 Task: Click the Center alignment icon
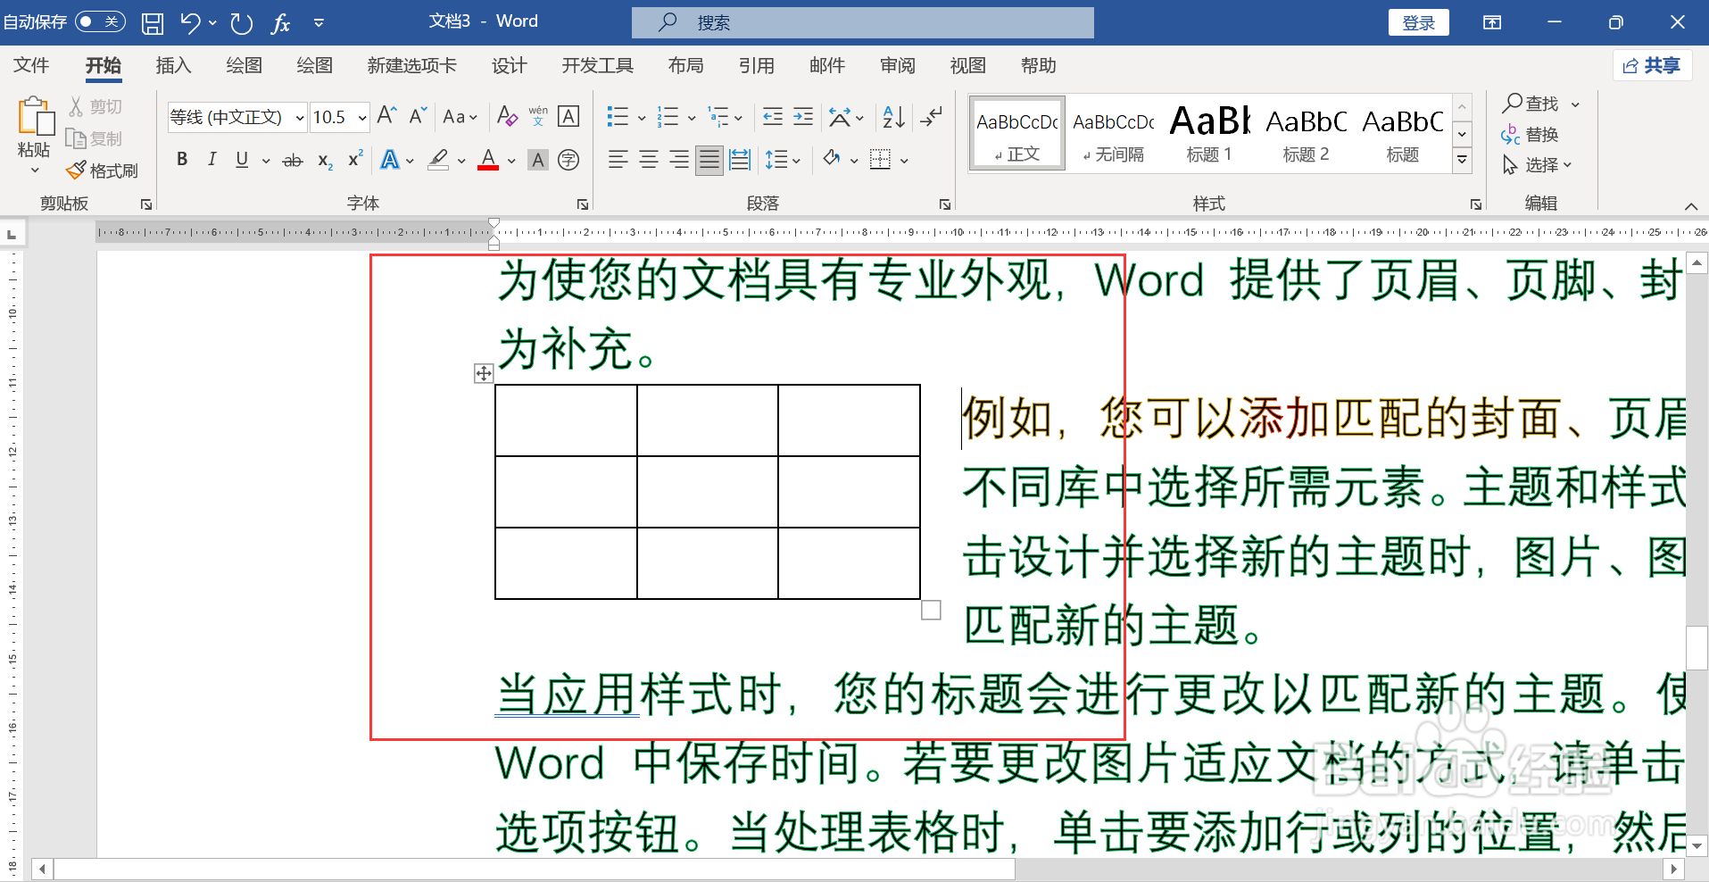[x=649, y=160]
